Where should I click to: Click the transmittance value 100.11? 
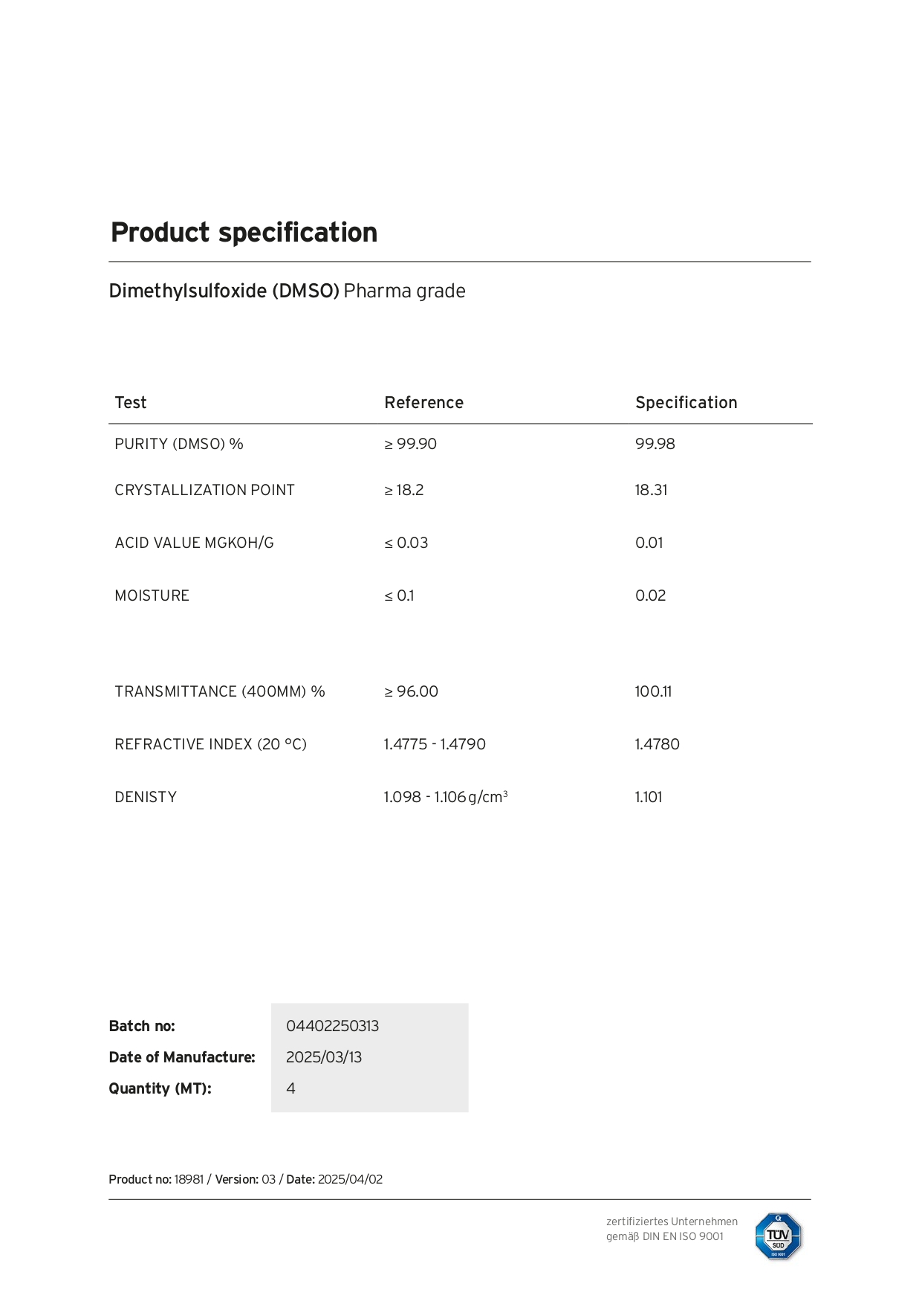[653, 691]
